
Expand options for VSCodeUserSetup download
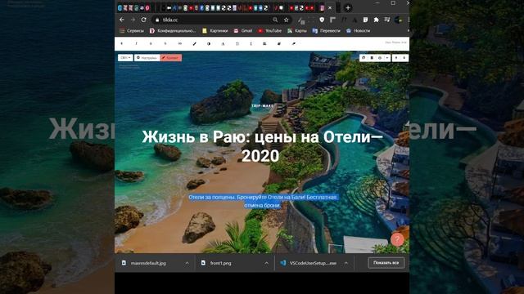[x=346, y=263]
